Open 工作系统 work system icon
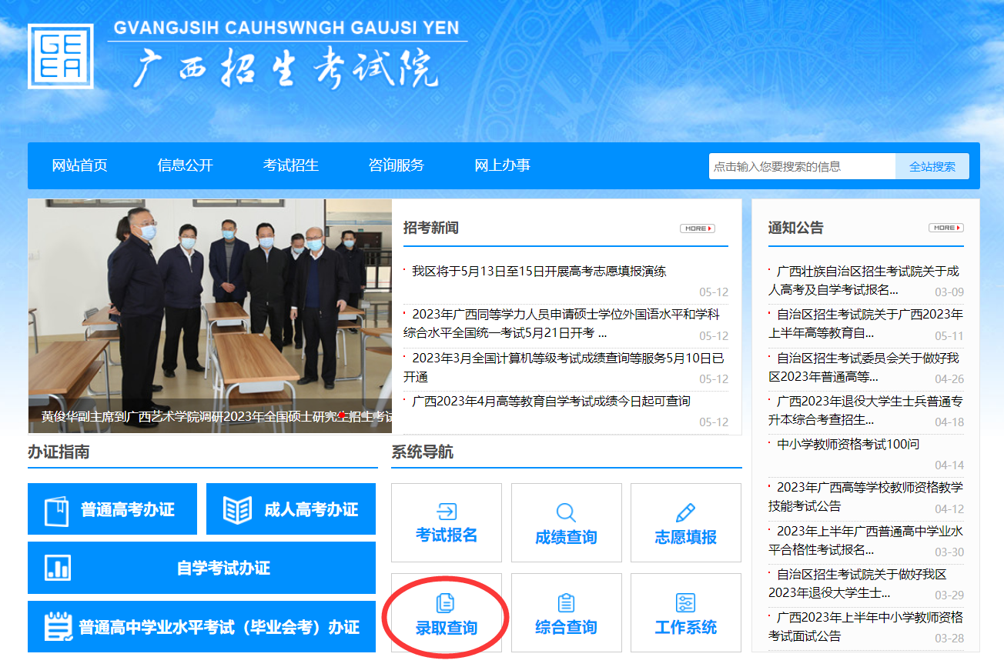 tap(685, 614)
